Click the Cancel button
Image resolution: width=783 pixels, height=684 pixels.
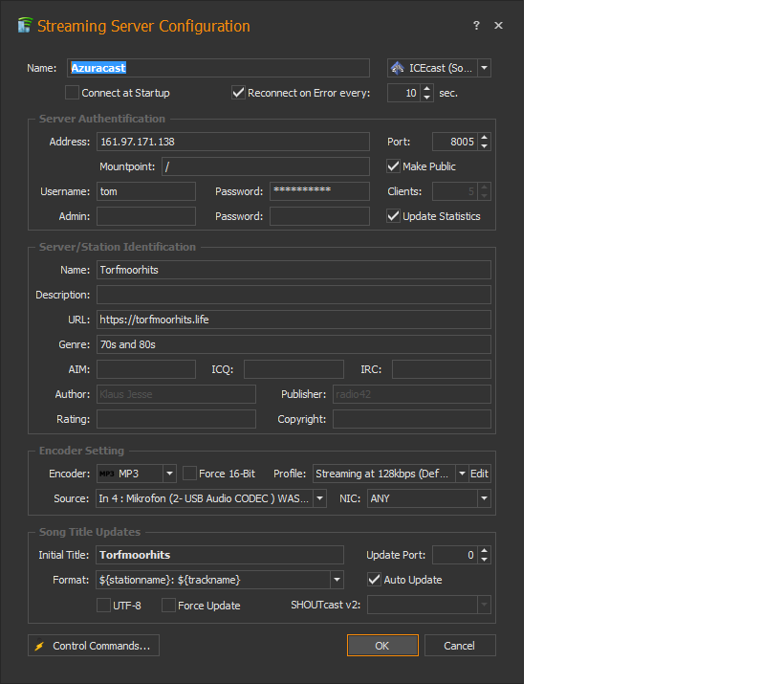coord(460,646)
